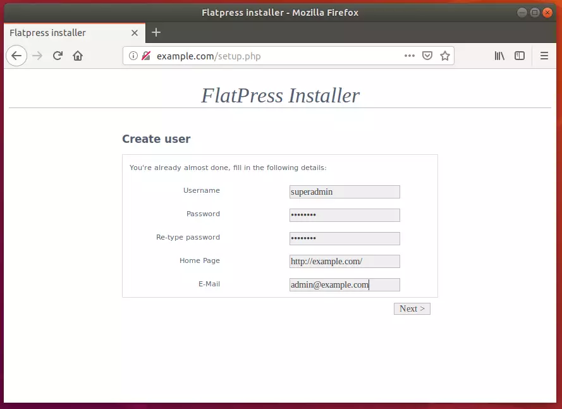Screen dimensions: 562x409
Task: Click the Username field containing superadmin
Action: pyautogui.click(x=345, y=192)
